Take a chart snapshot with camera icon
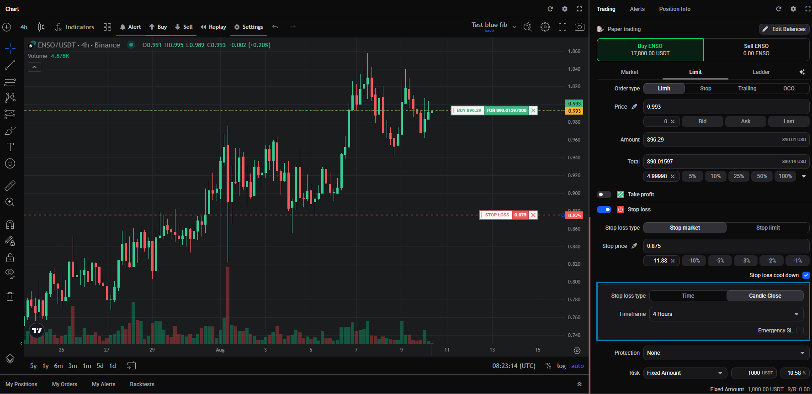The image size is (812, 394). [x=579, y=27]
